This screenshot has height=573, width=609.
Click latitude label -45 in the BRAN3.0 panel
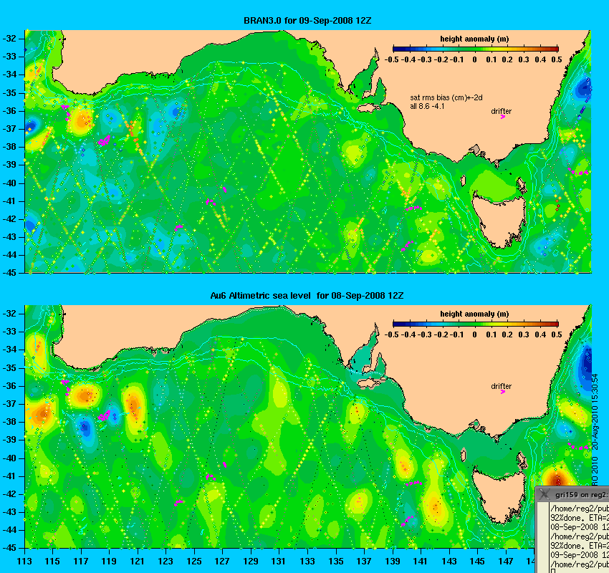pyautogui.click(x=10, y=273)
